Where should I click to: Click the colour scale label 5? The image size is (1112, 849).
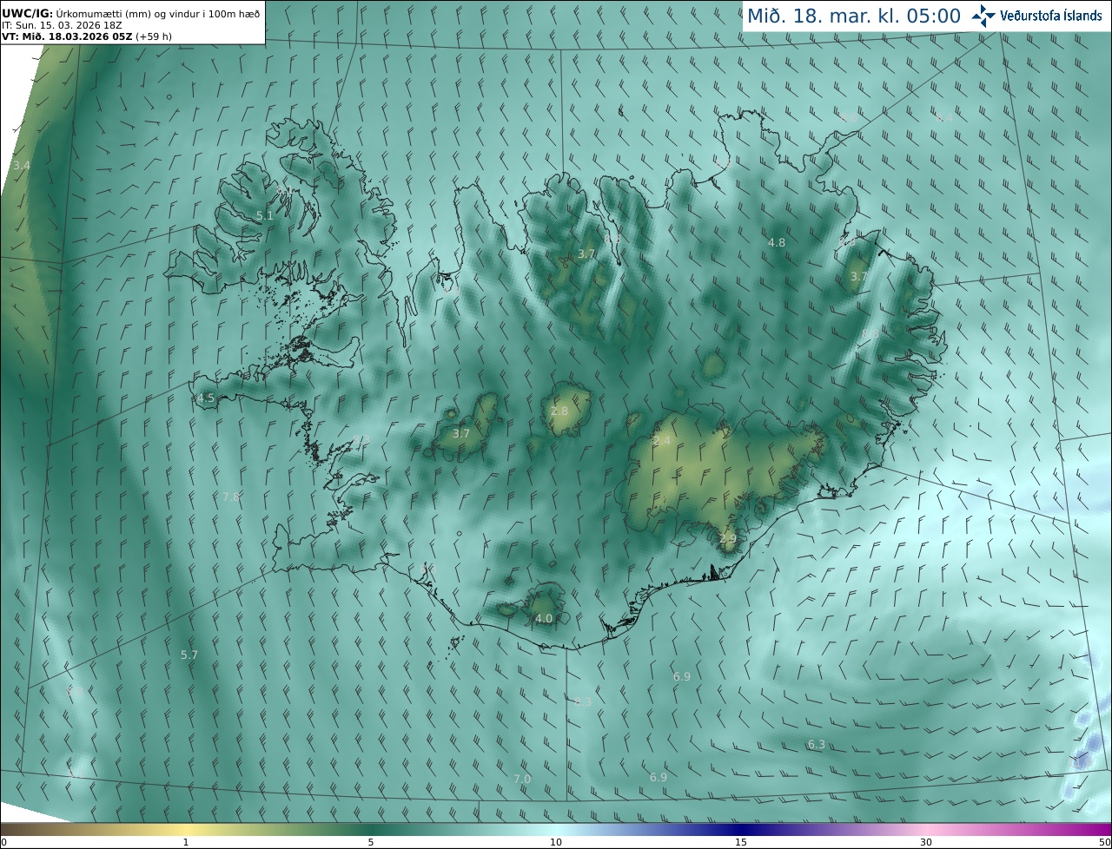point(371,842)
